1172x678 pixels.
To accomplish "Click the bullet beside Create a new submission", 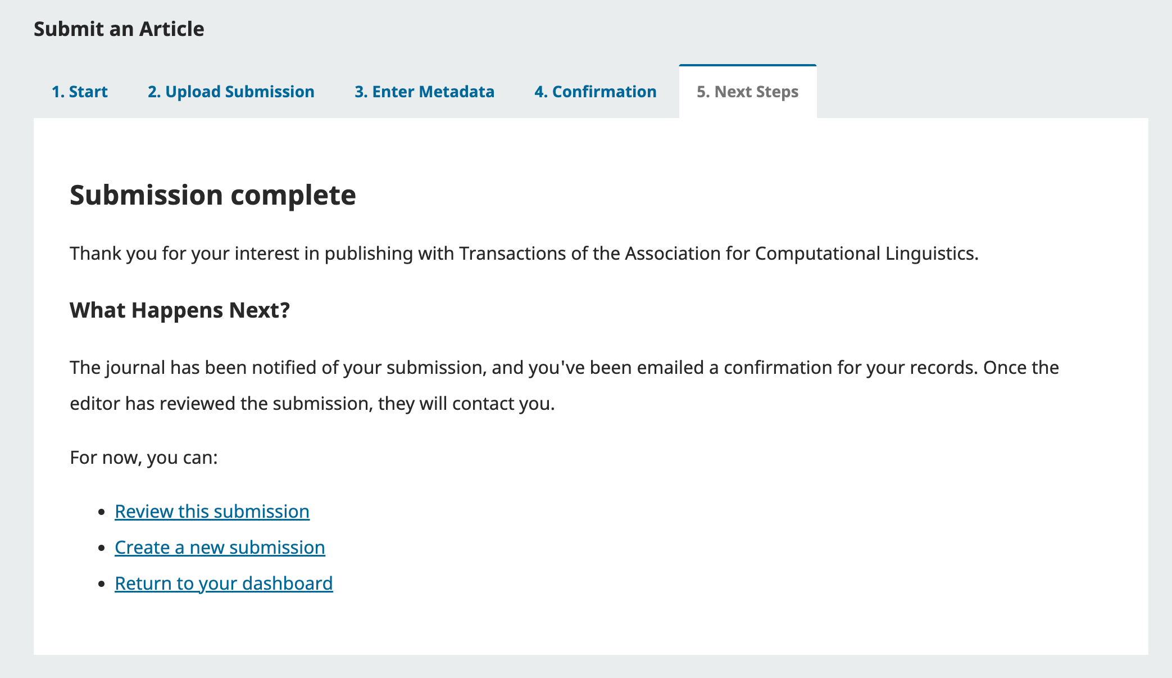I will tap(102, 548).
